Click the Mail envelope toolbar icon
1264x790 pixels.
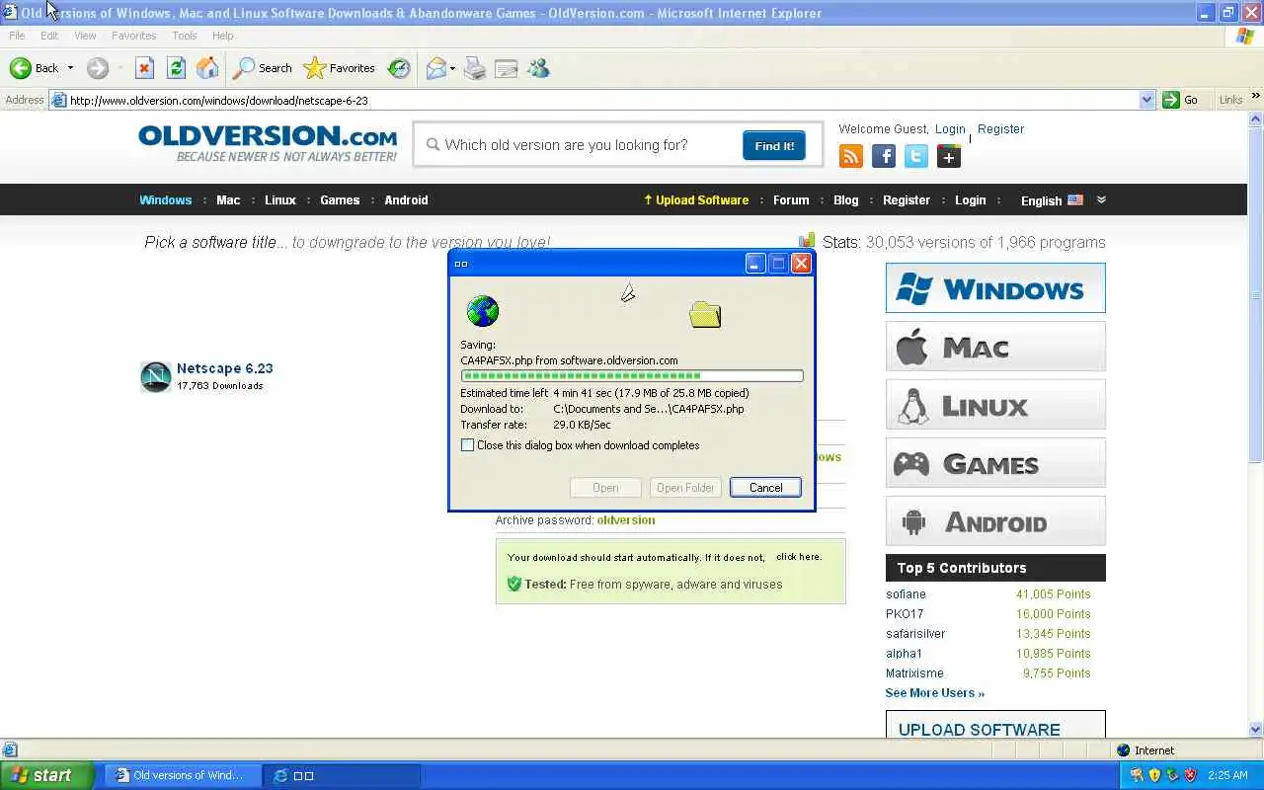pos(435,68)
